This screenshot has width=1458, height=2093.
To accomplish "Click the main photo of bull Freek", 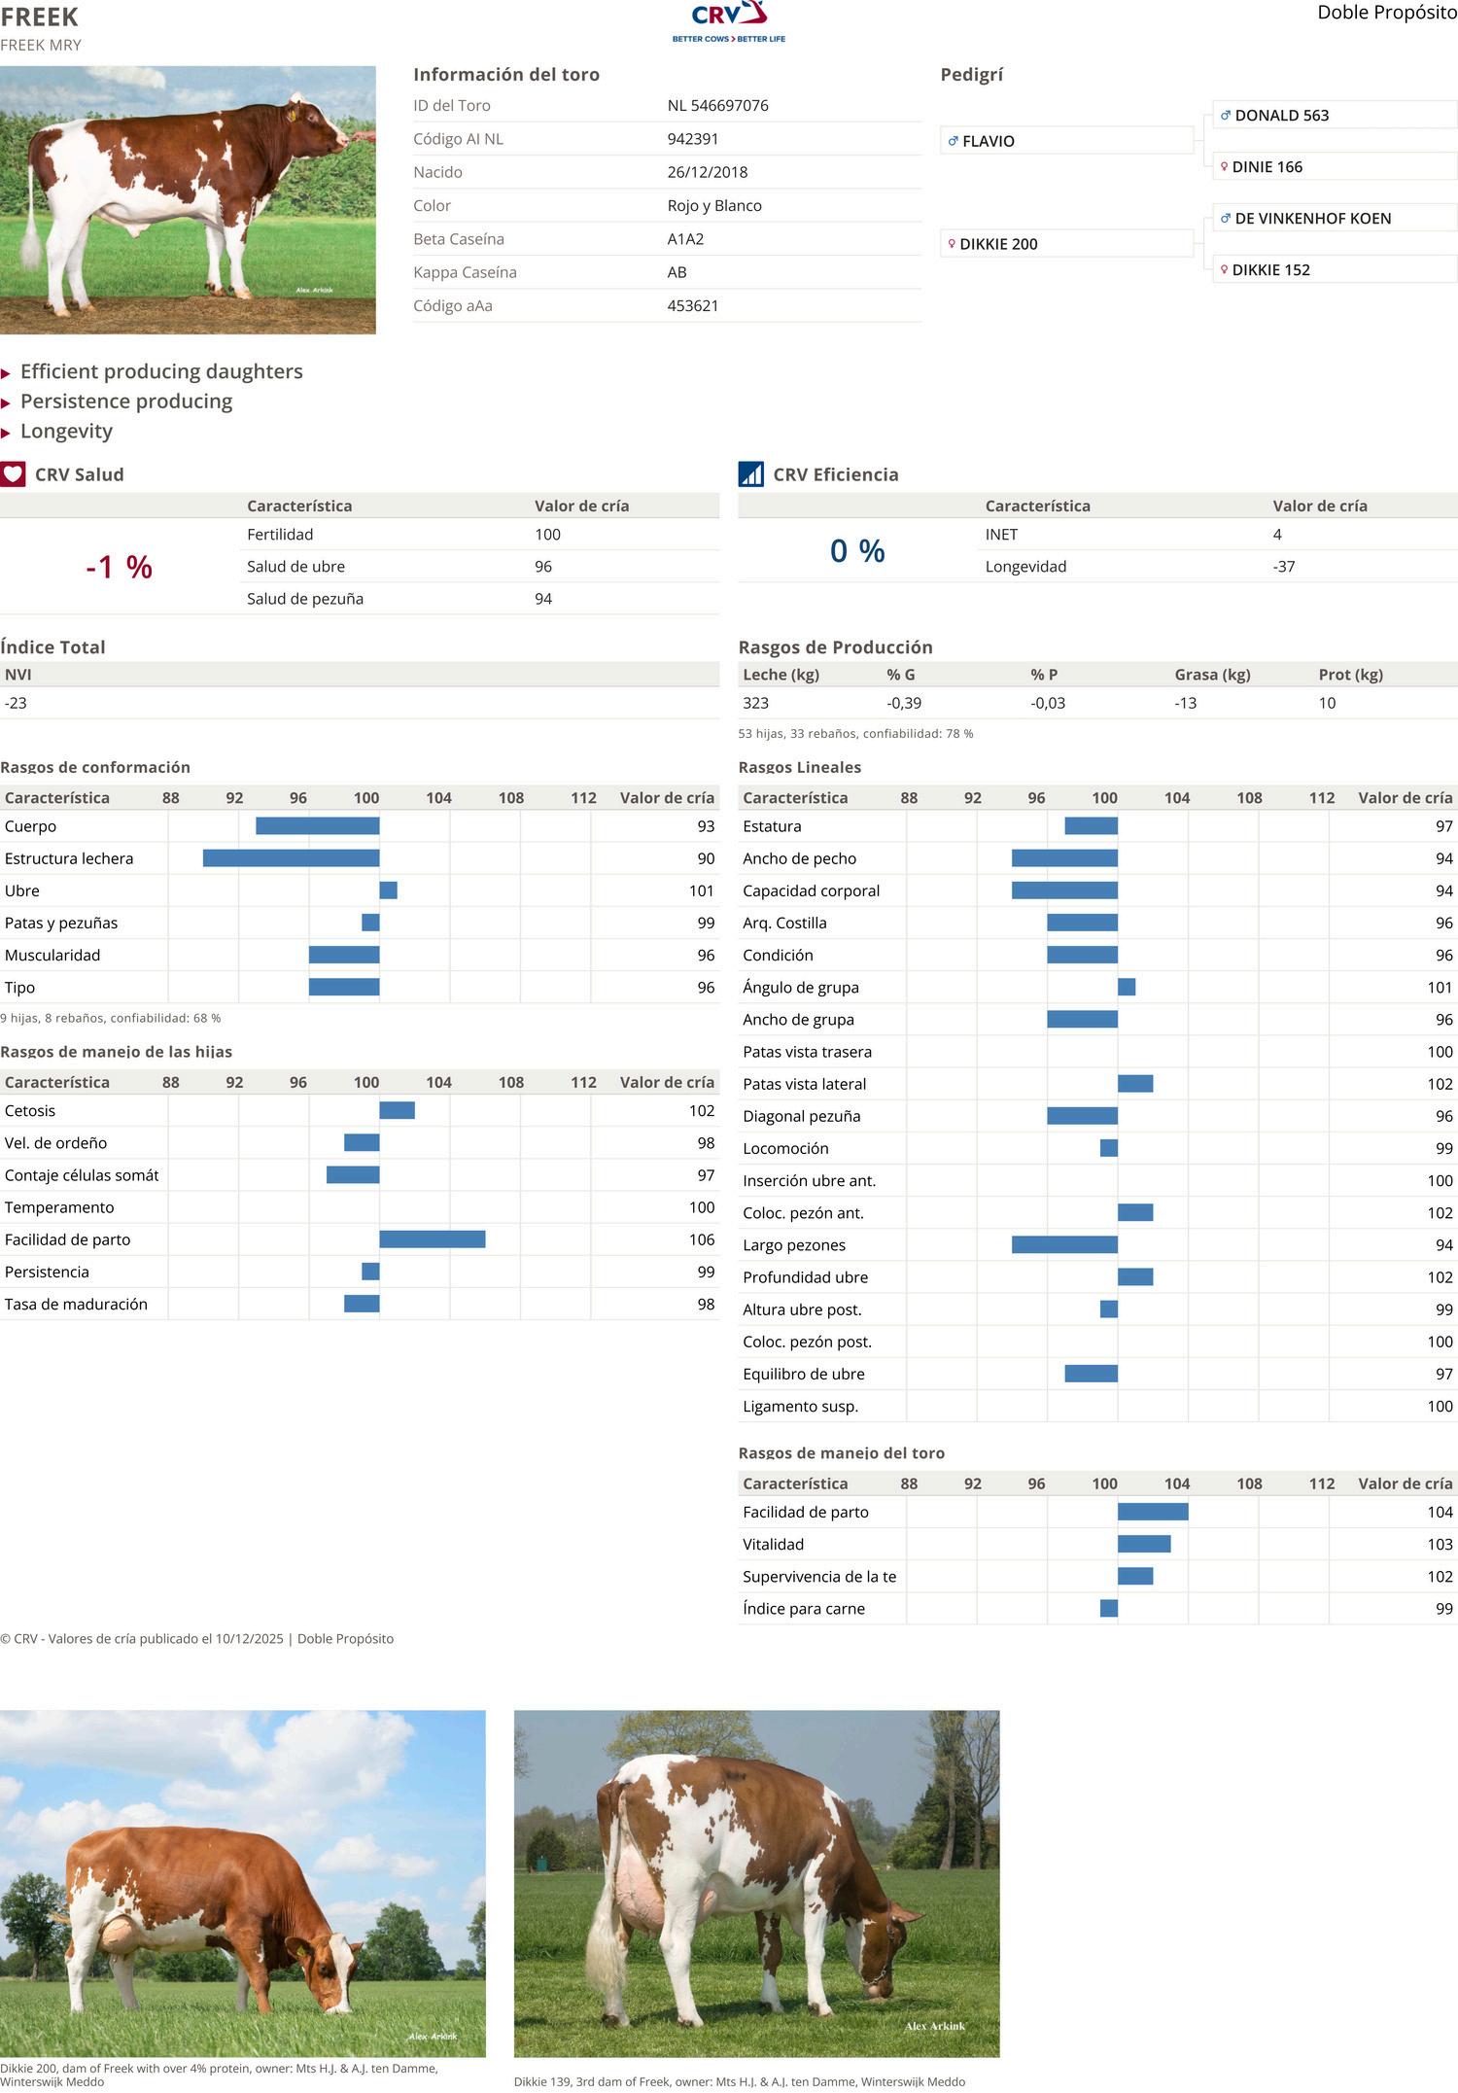I will tap(188, 200).
